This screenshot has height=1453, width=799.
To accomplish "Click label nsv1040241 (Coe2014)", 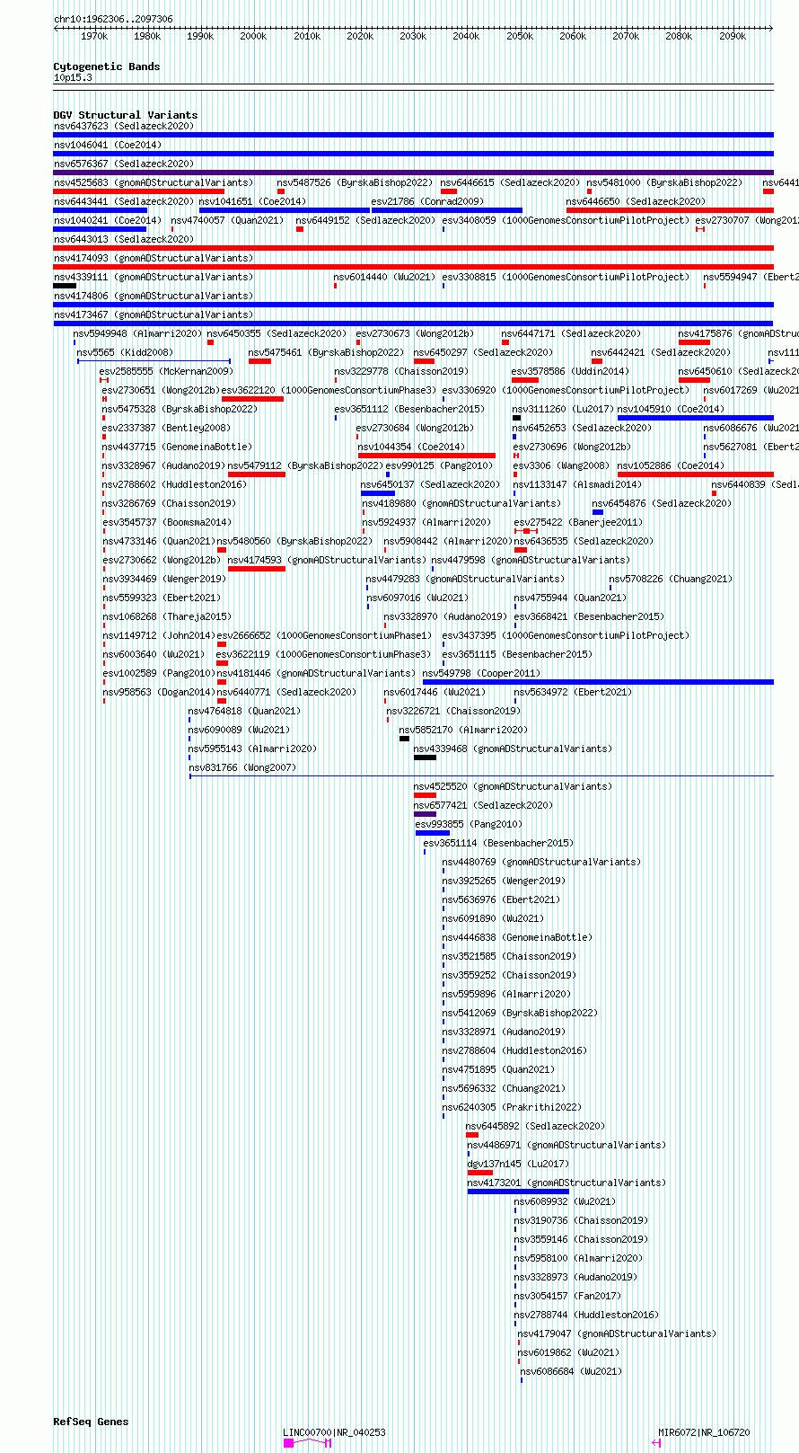I will click(x=108, y=221).
